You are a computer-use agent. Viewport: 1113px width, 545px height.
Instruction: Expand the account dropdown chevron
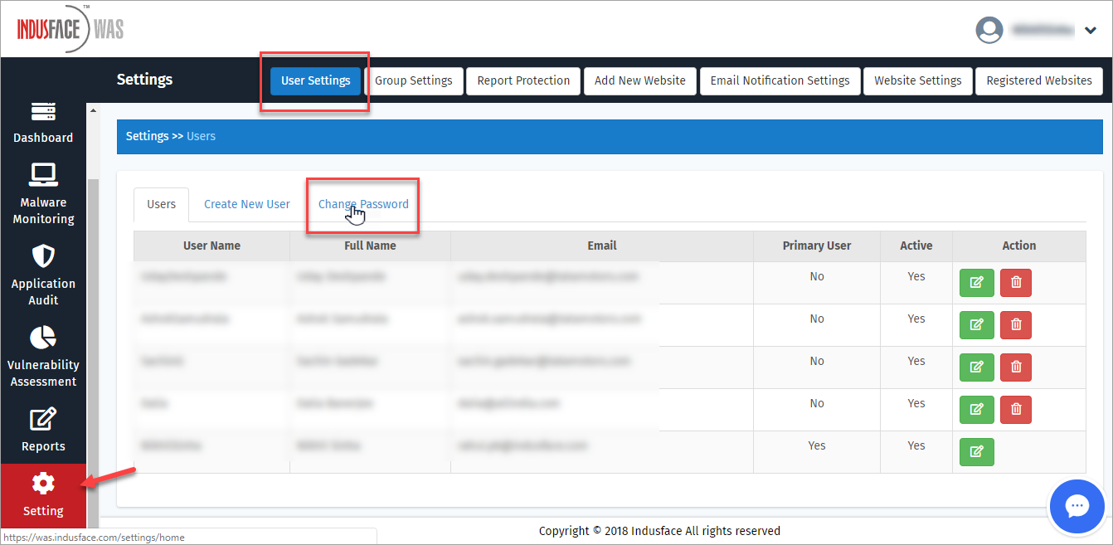coord(1091,32)
